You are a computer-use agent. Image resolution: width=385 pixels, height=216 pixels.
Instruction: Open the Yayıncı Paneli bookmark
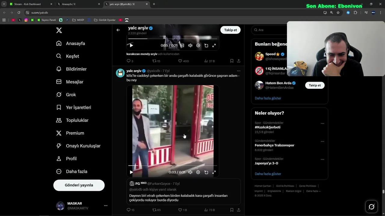click(47, 20)
